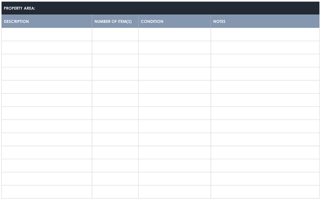321x200 pixels.
Task: Select second-to-last row cell in NOTES column
Action: pos(265,179)
